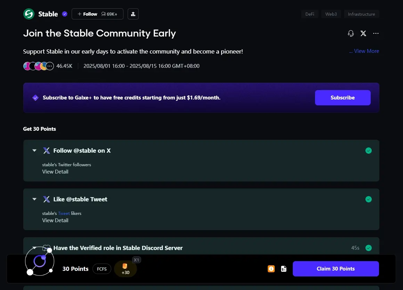Collapse the Follow @stable on X task

(x=34, y=151)
